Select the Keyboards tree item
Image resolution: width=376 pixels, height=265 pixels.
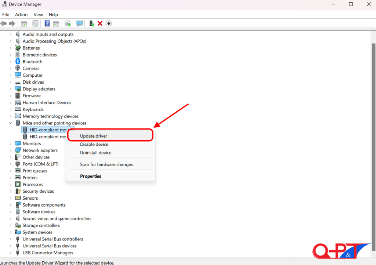(x=33, y=109)
